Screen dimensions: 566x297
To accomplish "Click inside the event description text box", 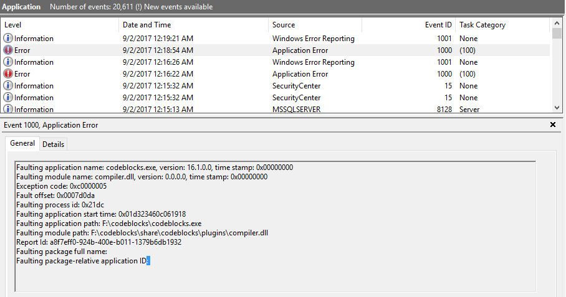I will (x=274, y=274).
